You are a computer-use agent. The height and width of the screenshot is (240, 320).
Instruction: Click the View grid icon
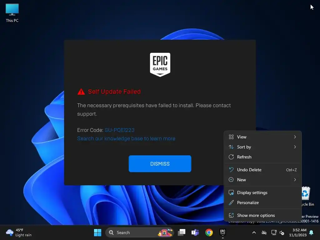(x=231, y=137)
